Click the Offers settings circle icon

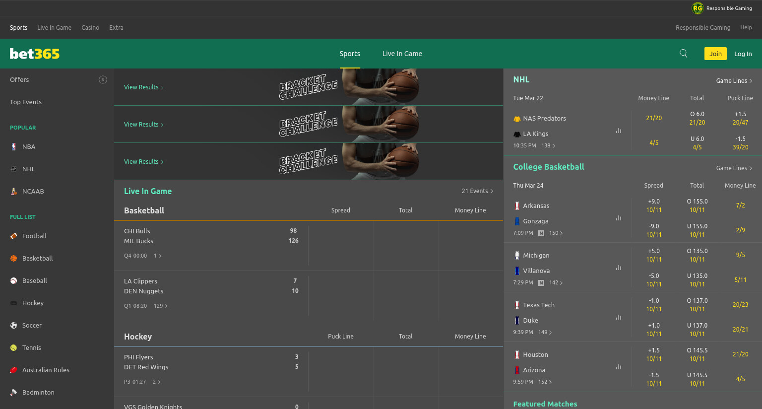pos(103,79)
